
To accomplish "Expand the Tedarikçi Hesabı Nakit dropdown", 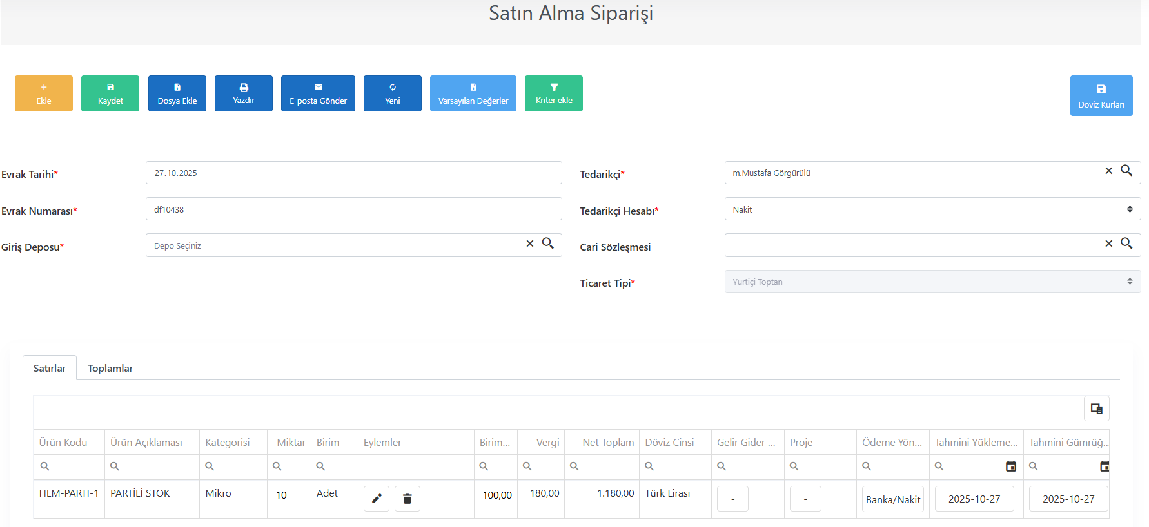I will click(x=932, y=209).
